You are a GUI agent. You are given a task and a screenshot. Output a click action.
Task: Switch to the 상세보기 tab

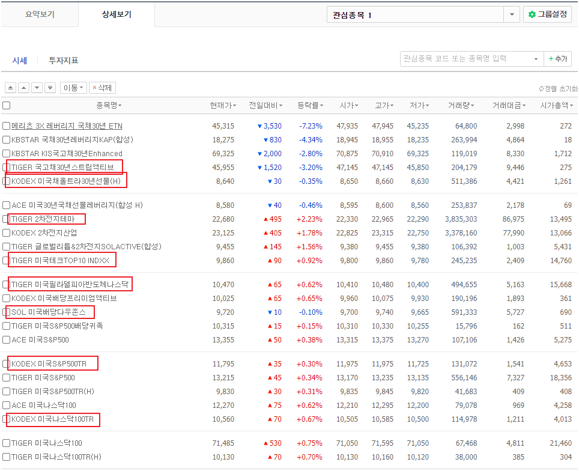point(117,14)
